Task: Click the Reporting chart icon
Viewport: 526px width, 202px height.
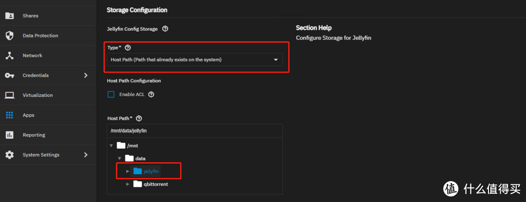Action: pyautogui.click(x=9, y=135)
